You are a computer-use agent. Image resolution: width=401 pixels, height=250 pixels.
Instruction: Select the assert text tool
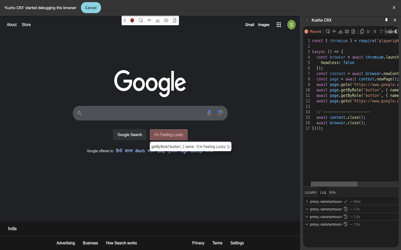click(340, 31)
